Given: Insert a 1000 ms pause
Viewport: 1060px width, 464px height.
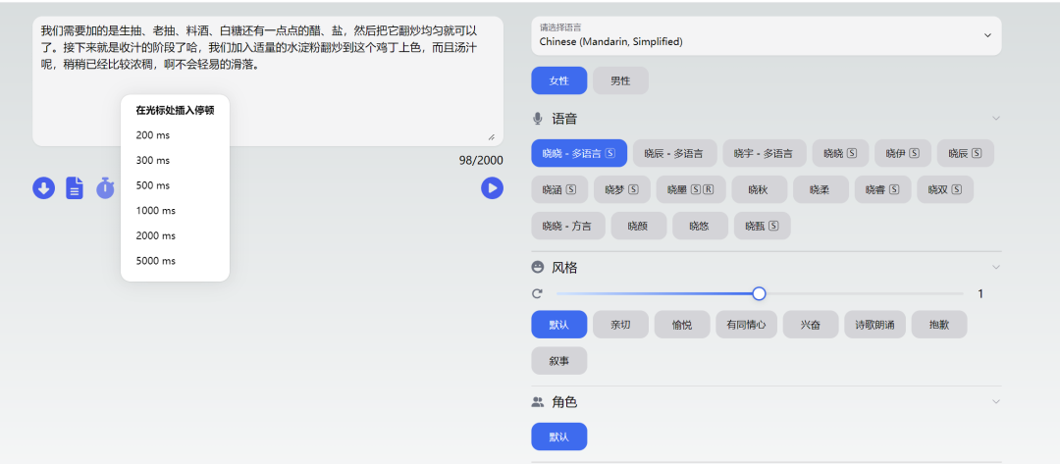Looking at the screenshot, I should click(175, 210).
